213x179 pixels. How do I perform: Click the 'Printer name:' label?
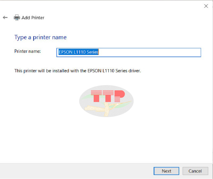27,51
